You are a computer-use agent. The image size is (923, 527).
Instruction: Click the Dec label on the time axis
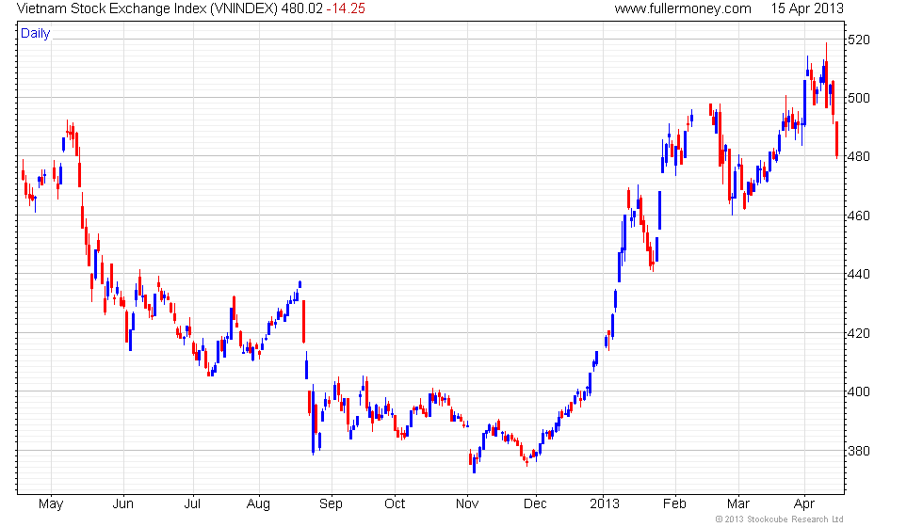[x=535, y=504]
